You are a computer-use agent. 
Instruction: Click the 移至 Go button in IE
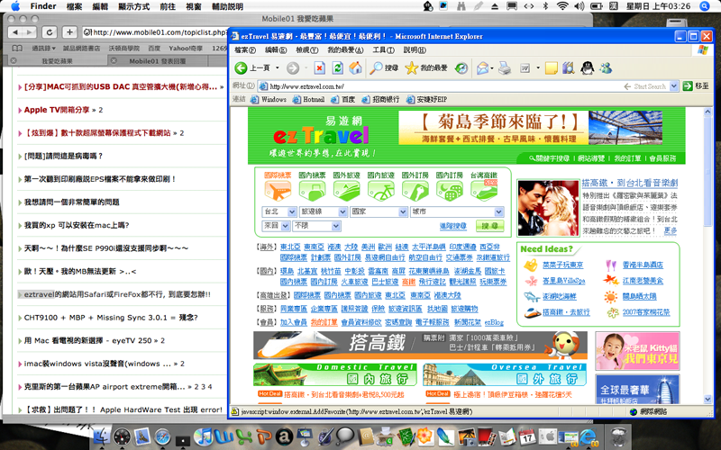(x=696, y=85)
